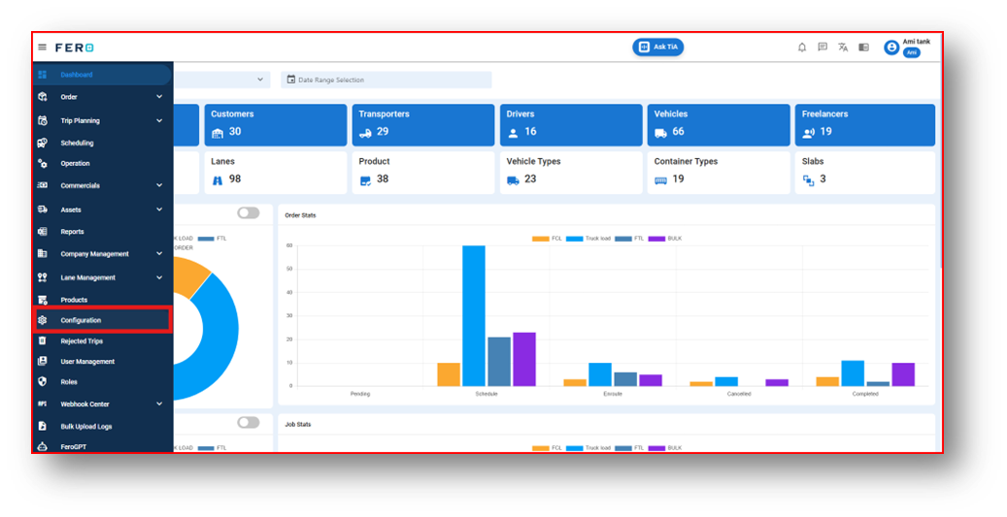Select Configuration in the sidebar
This screenshot has width=1007, height=517.
(102, 320)
